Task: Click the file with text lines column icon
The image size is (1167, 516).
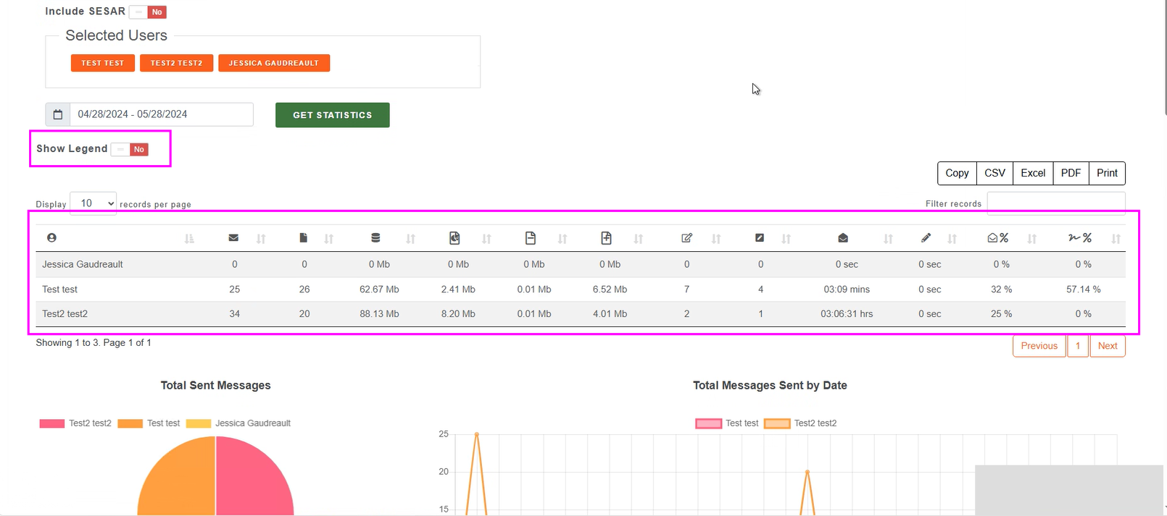Action: (531, 237)
